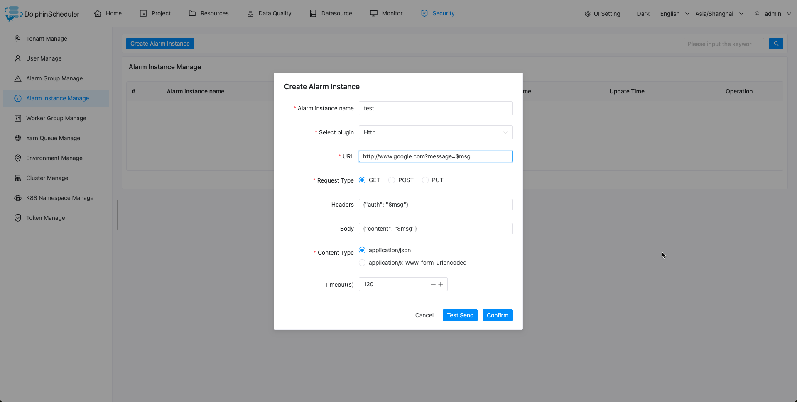Open the Select plugin dropdown
The height and width of the screenshot is (402, 797).
tap(435, 132)
